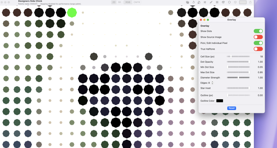The height and width of the screenshot is (148, 277).
Task: Click the Dot Opacity slider
Action: point(238,62)
